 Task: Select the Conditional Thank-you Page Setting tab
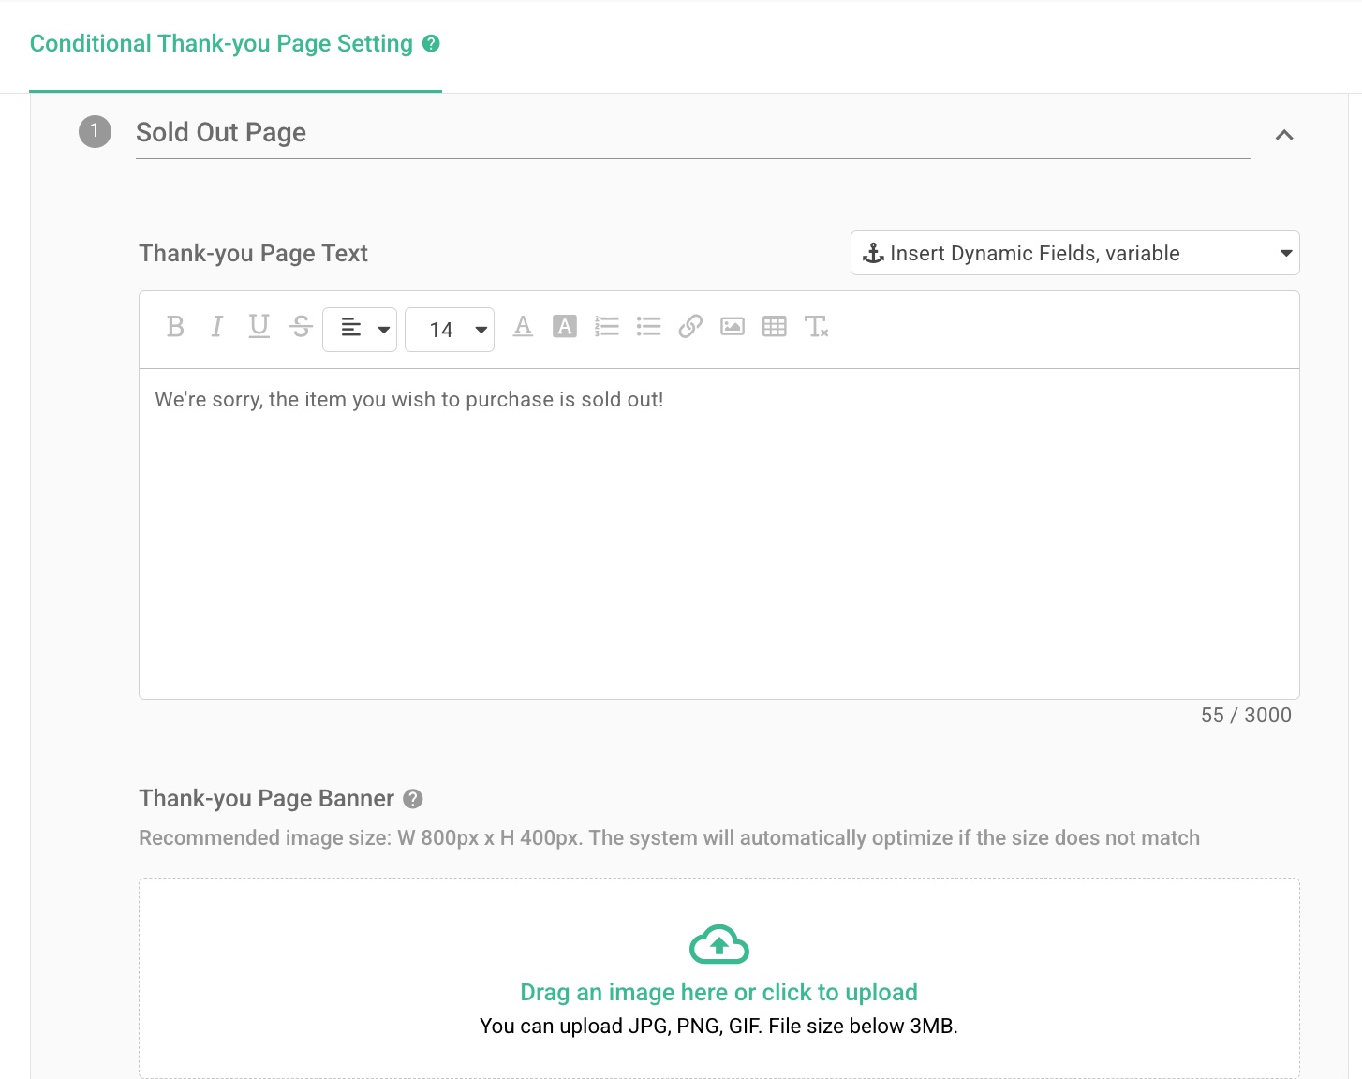[220, 43]
